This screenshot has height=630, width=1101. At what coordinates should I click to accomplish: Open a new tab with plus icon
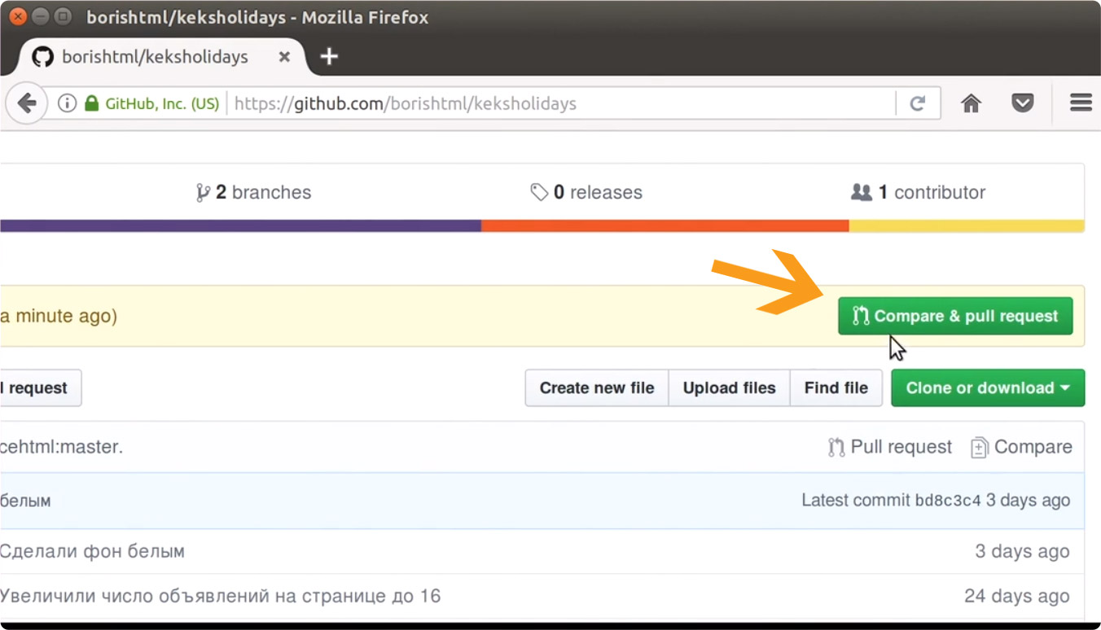tap(328, 56)
